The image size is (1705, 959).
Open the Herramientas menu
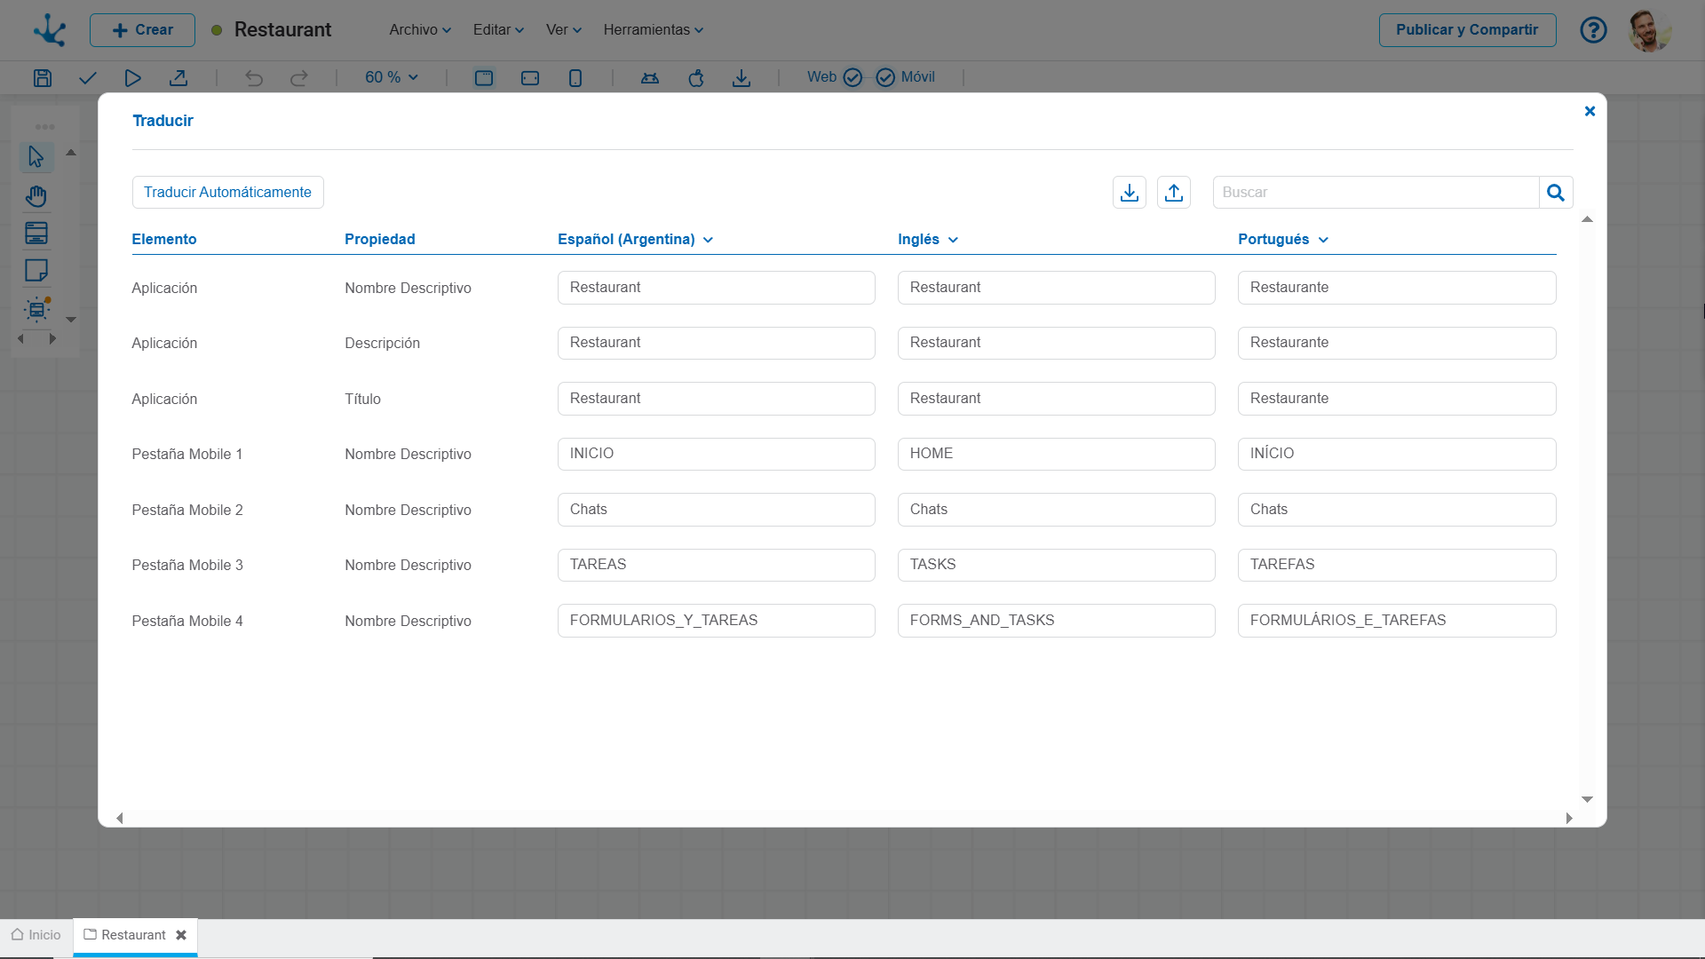tap(653, 29)
